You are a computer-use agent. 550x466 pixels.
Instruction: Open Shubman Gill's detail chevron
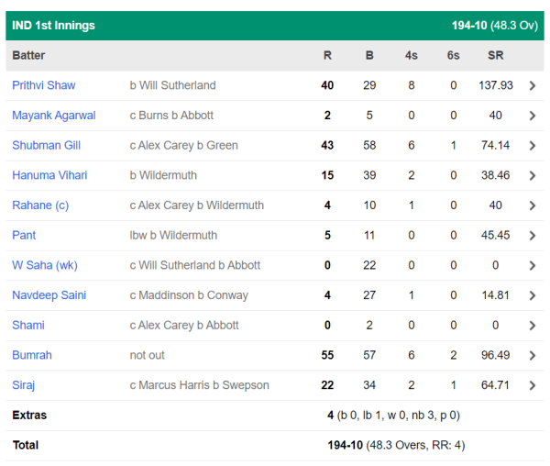[x=533, y=146]
